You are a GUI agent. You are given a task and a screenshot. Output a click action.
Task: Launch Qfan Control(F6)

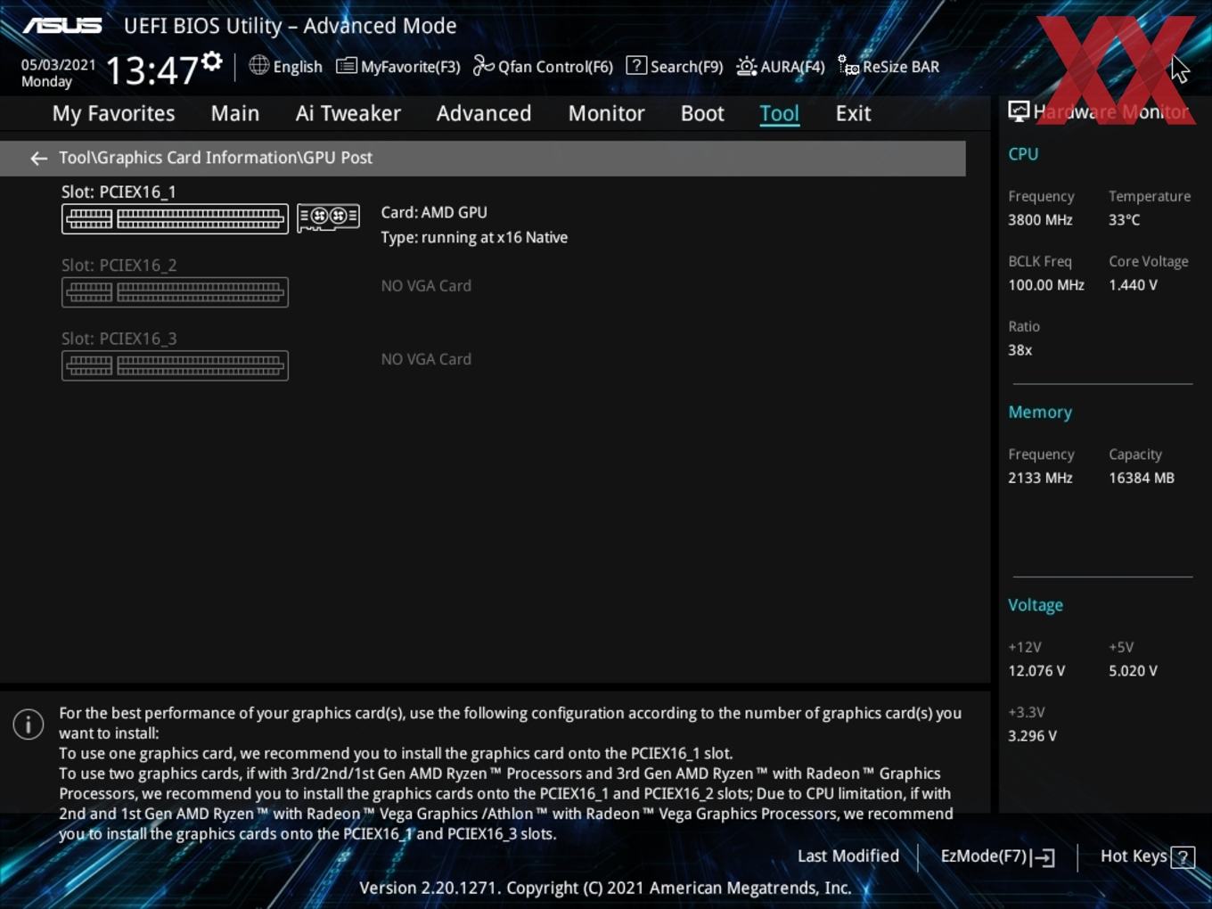pos(543,66)
